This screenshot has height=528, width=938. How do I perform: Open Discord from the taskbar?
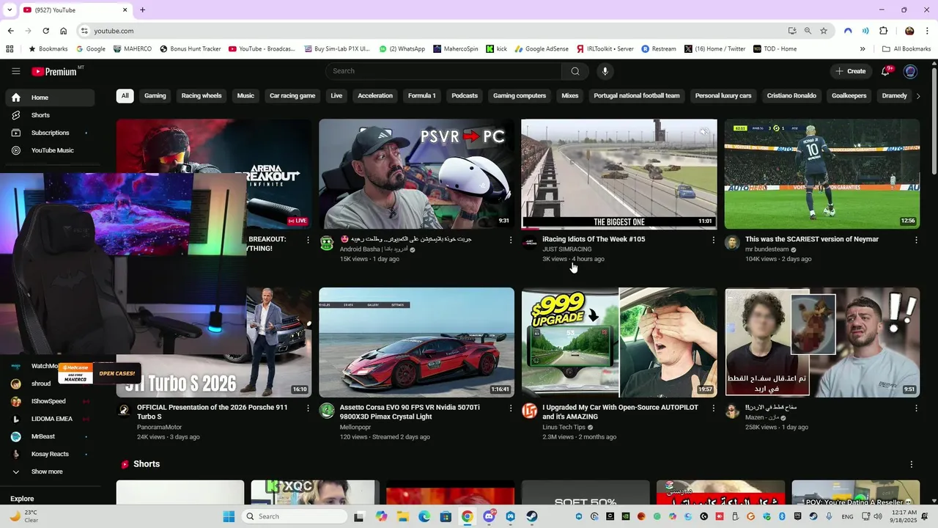tap(489, 516)
